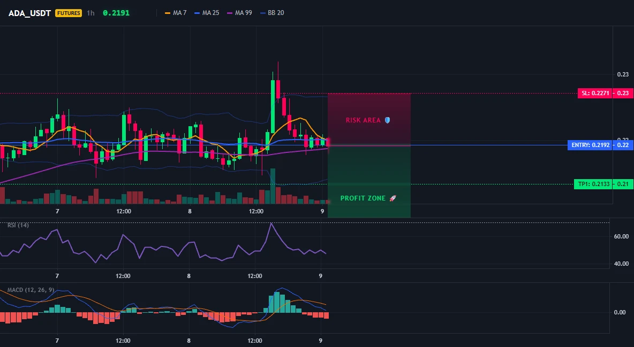
Task: Click the main chart's date label 8
Action: pos(190,211)
